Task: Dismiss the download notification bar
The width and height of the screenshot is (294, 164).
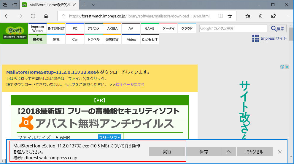Action: coord(280,152)
